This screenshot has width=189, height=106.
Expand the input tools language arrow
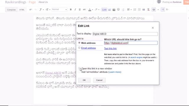(x=158, y=10)
